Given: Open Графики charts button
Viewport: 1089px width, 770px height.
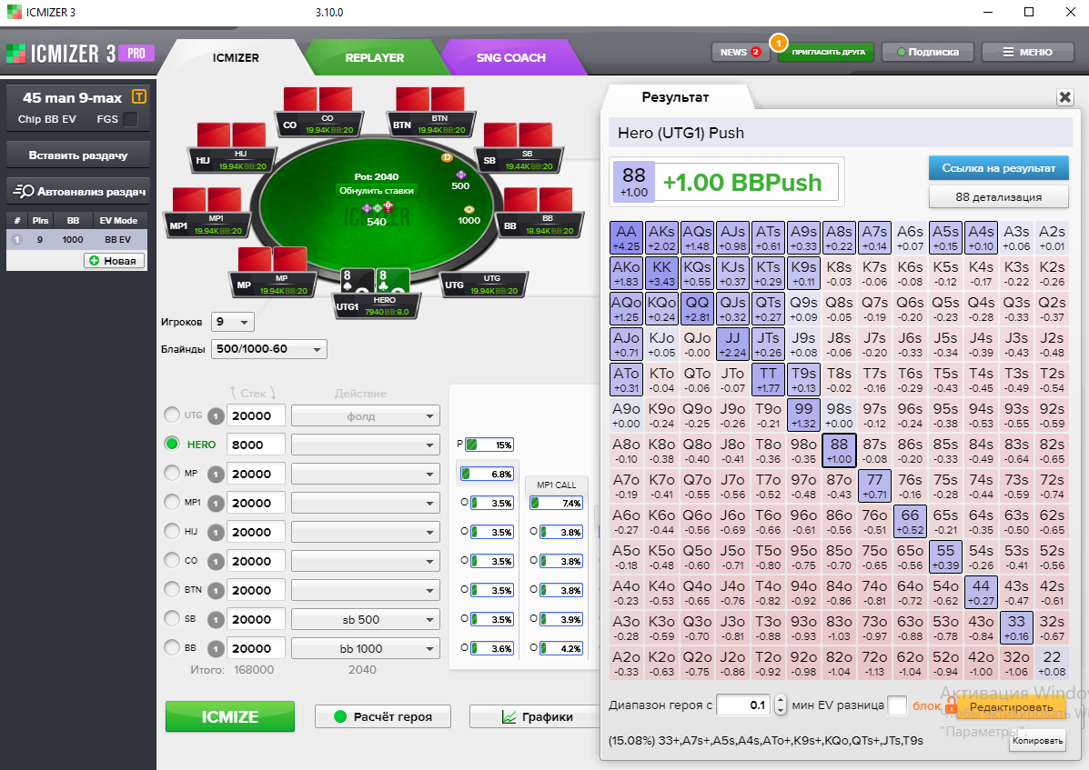Looking at the screenshot, I should click(535, 716).
